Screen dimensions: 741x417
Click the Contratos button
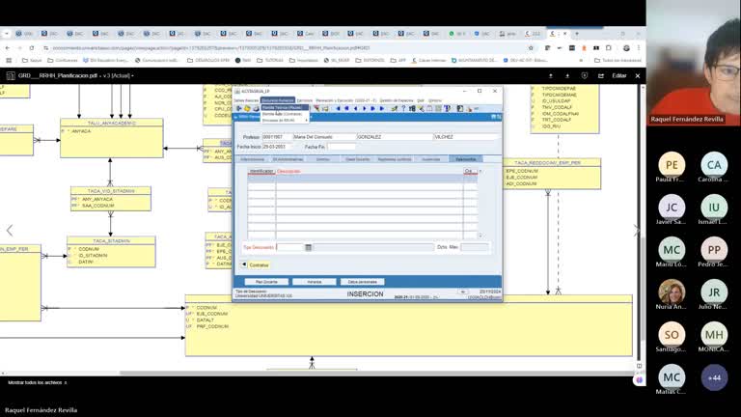pos(259,265)
